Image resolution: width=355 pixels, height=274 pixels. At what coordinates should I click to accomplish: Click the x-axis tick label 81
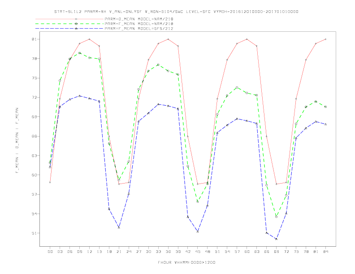tap(316, 252)
